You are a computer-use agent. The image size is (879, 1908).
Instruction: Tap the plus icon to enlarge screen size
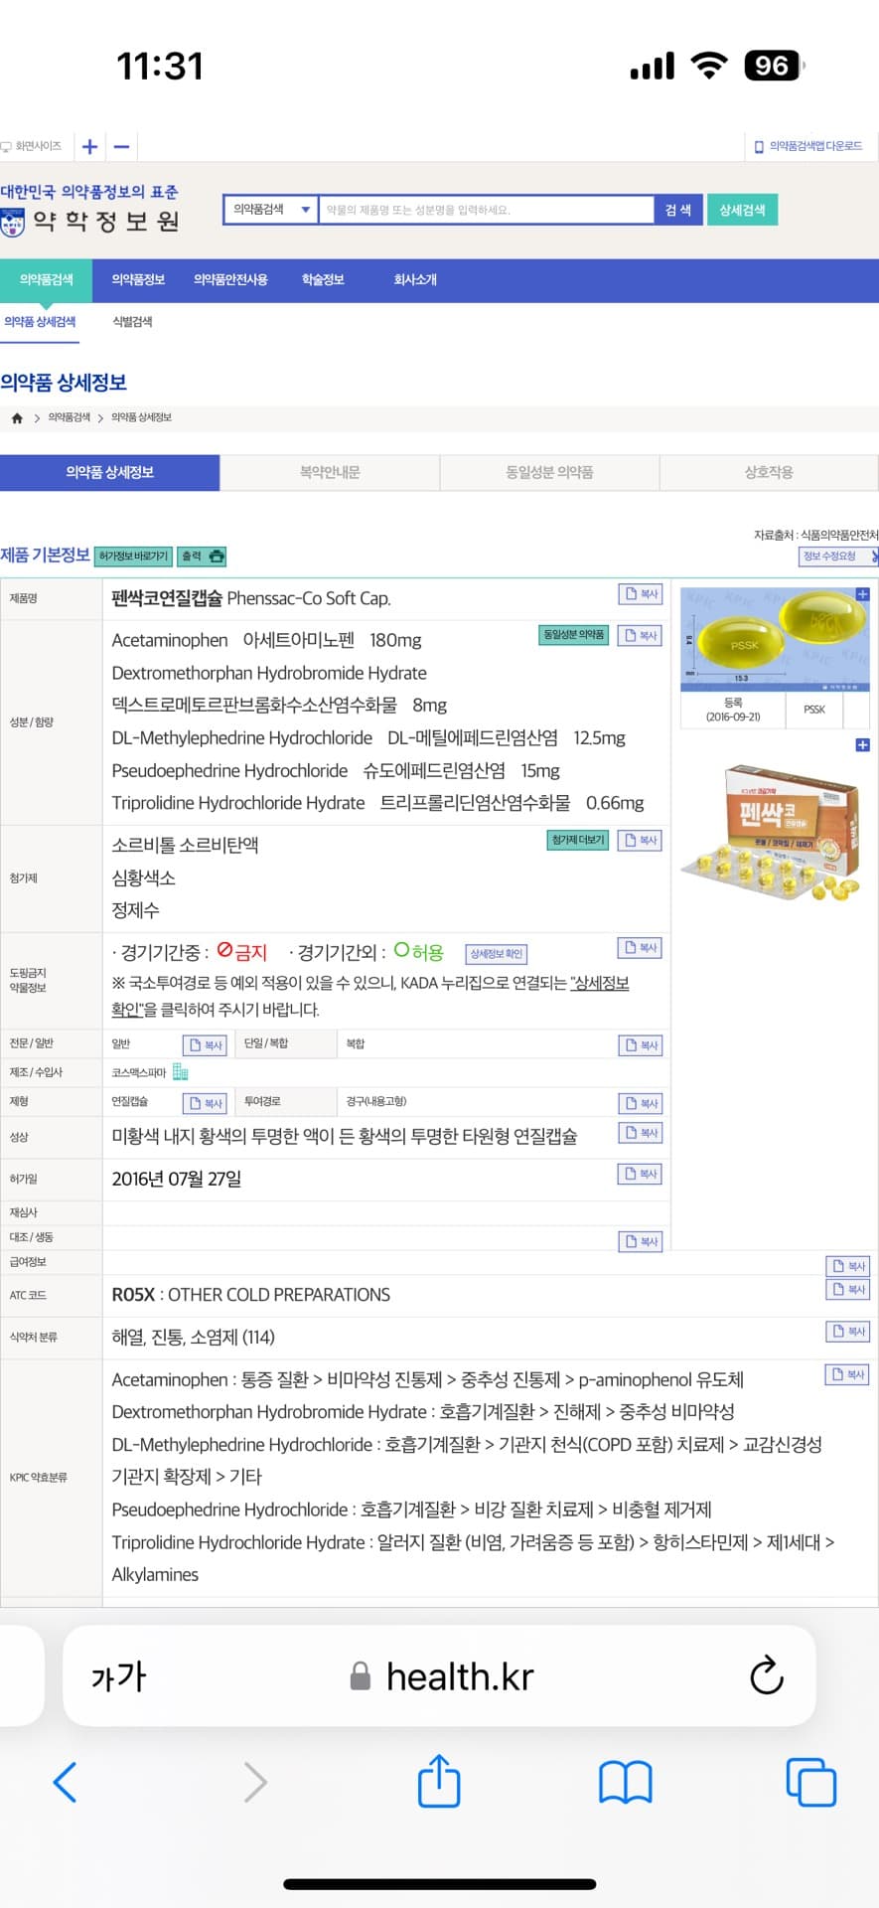89,147
